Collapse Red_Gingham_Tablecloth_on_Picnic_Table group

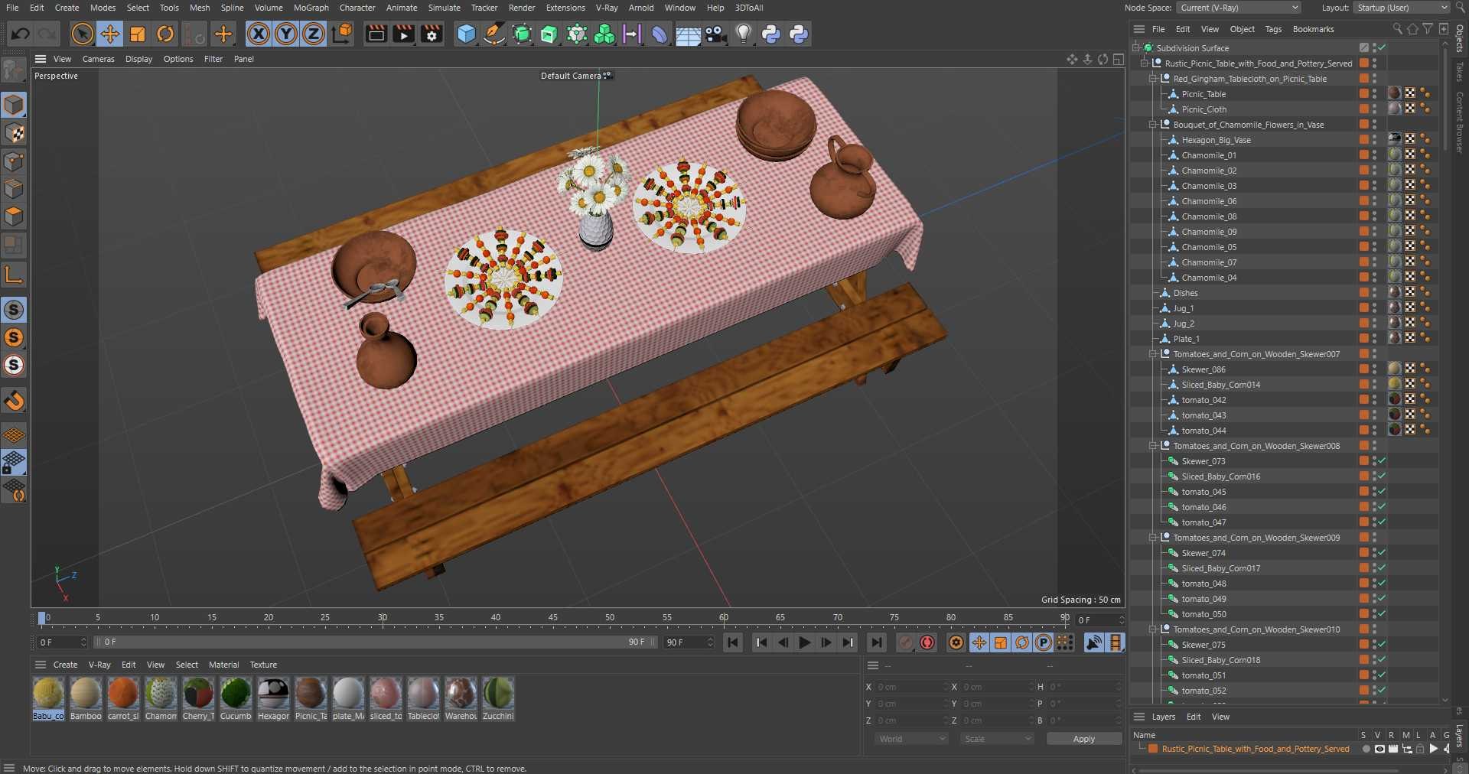1153,78
